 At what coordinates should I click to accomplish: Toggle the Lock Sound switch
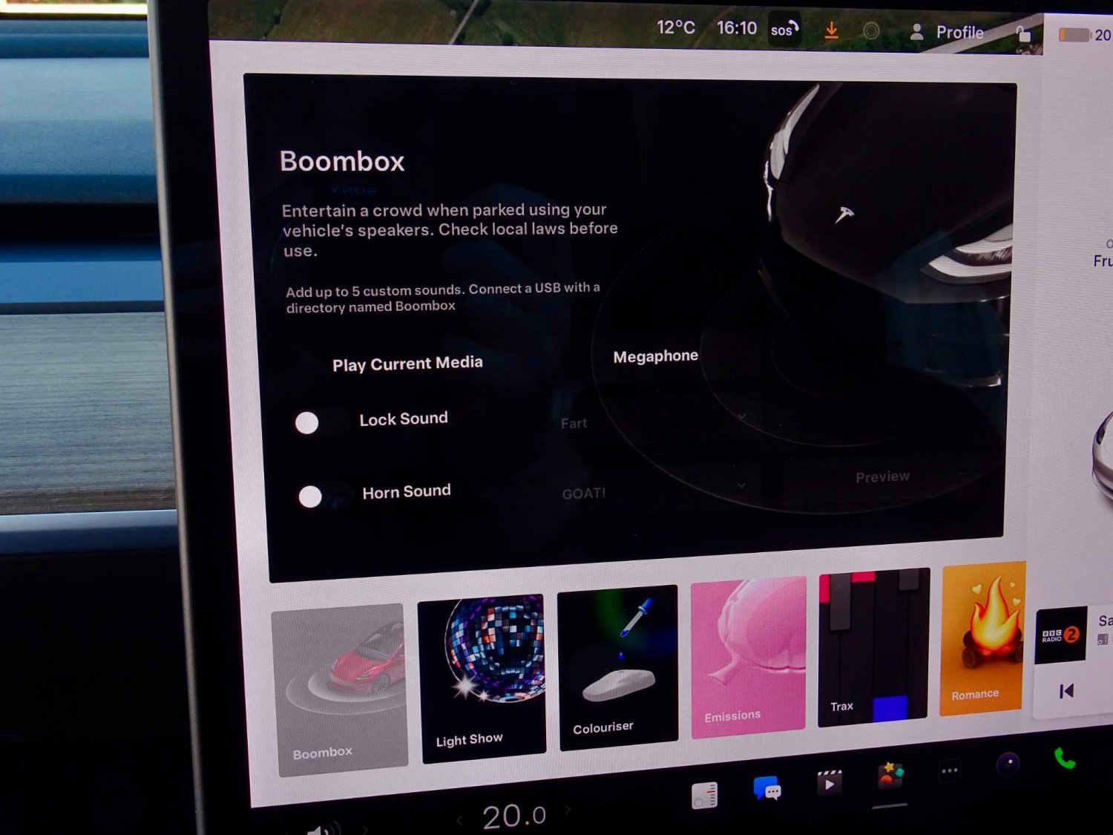pyautogui.click(x=321, y=422)
